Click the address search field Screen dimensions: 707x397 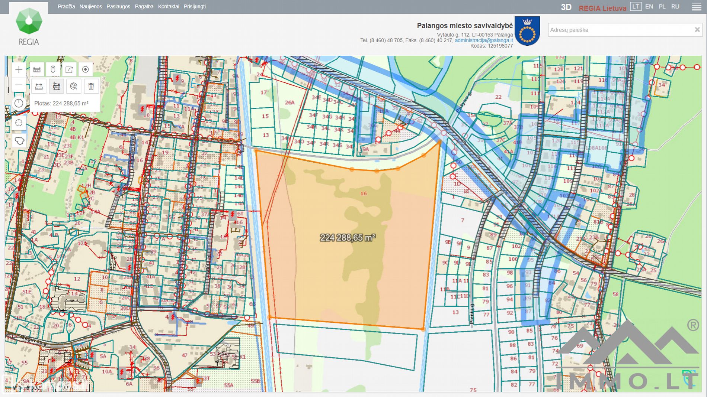point(620,30)
